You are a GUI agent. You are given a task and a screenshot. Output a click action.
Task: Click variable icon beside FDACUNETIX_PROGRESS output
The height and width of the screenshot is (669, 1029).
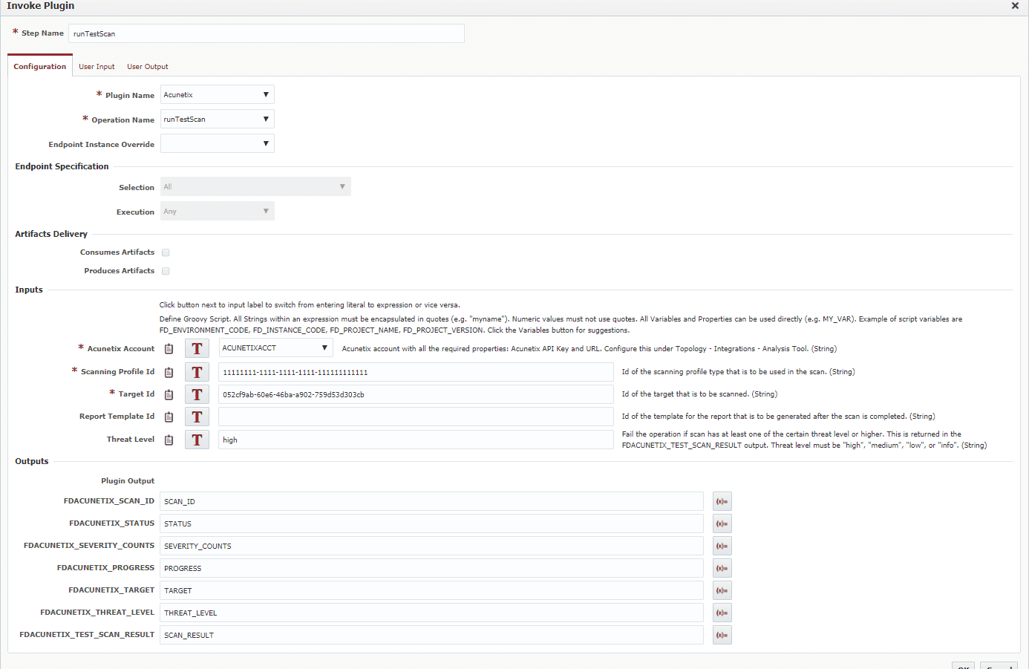[722, 568]
